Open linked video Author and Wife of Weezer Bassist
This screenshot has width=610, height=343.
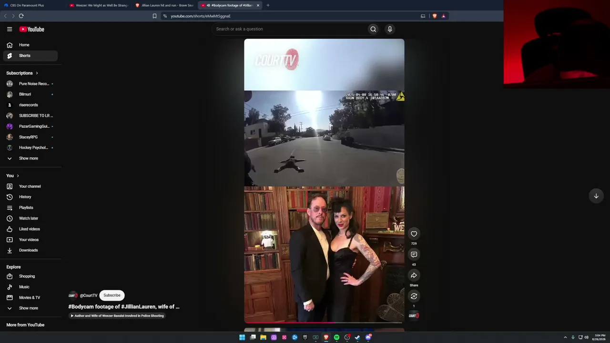click(117, 316)
